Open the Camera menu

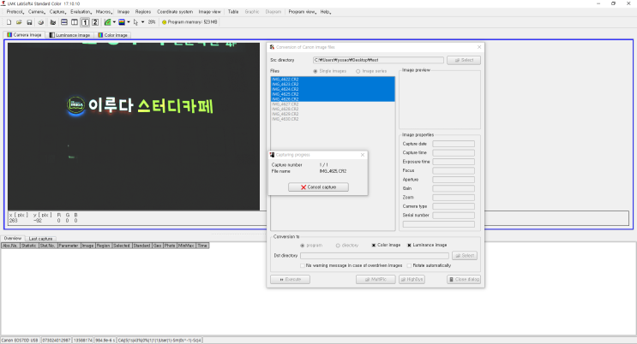point(36,12)
